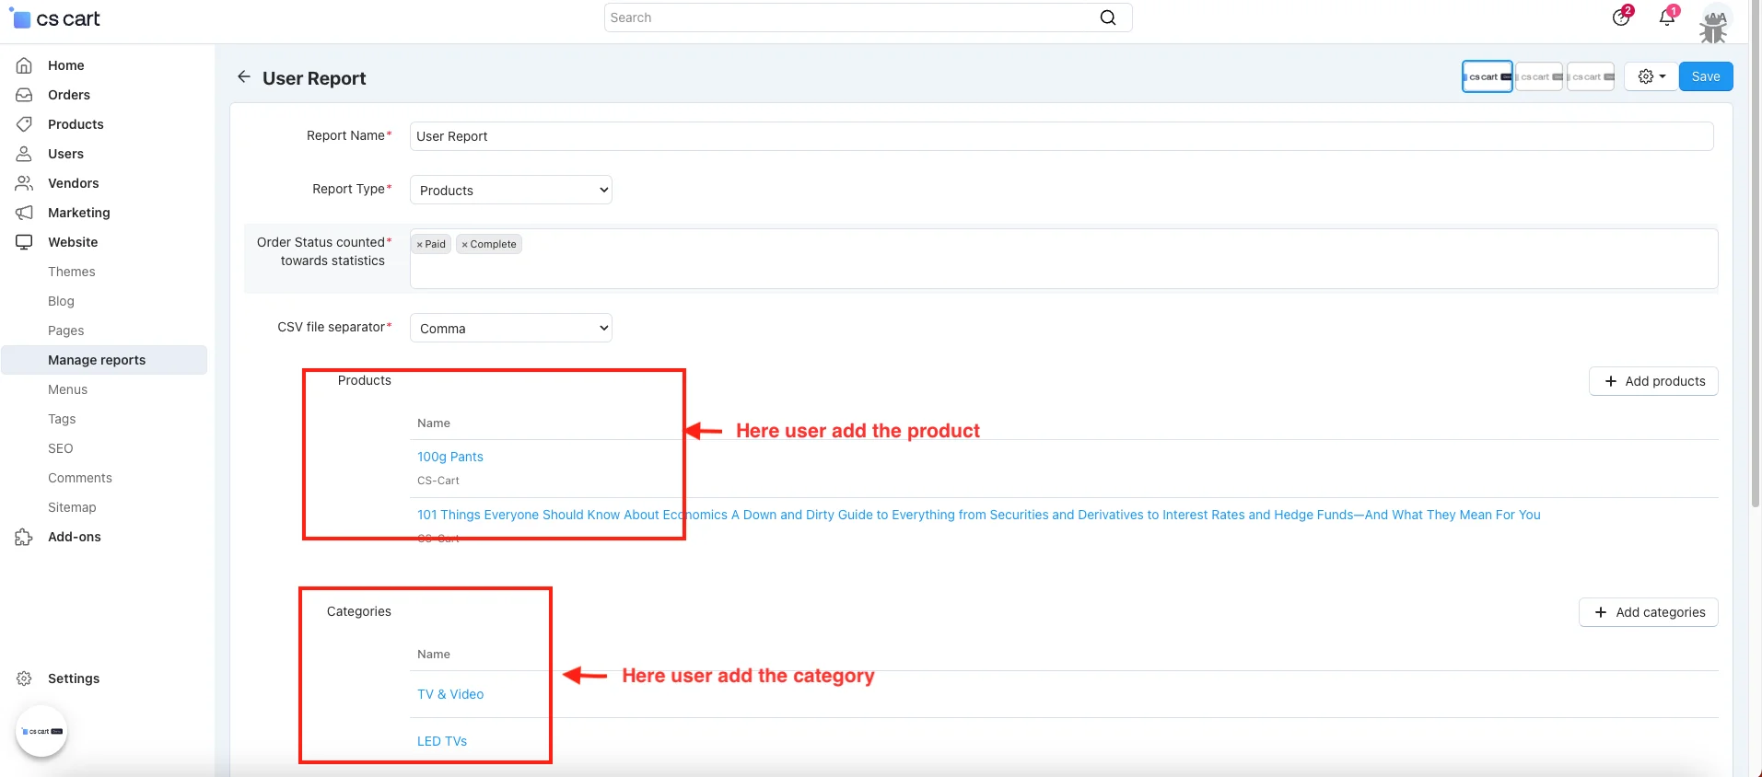Open the 100g Pants product link
This screenshot has height=777, width=1762.
pos(449,457)
